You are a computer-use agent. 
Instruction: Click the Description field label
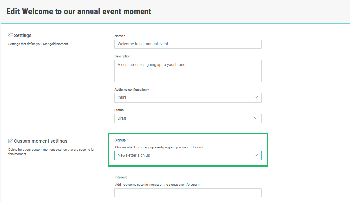pyautogui.click(x=122, y=56)
